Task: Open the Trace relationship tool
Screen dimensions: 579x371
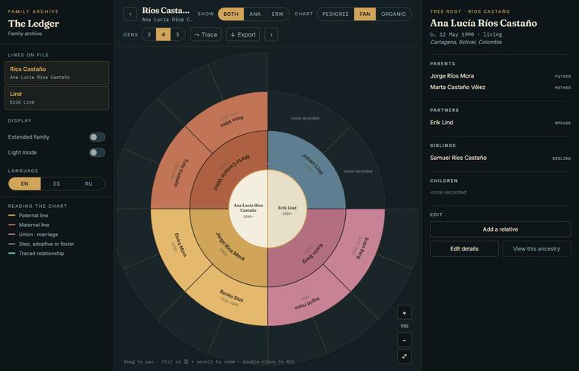Action: (x=206, y=34)
